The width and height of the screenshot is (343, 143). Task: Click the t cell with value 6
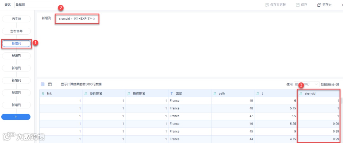(x=276, y=101)
